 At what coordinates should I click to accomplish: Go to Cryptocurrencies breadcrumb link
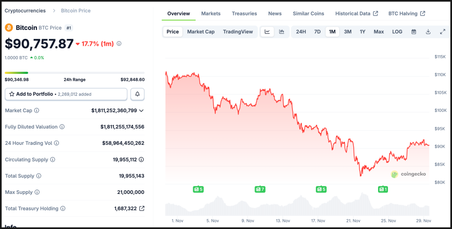pyautogui.click(x=25, y=10)
